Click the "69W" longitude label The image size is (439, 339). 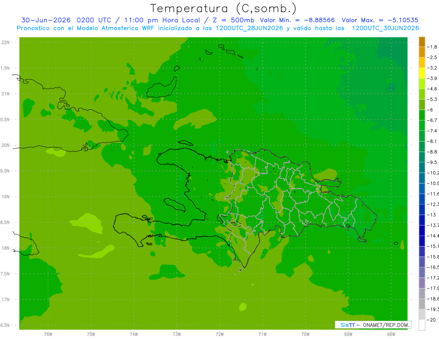pyautogui.click(x=348, y=334)
